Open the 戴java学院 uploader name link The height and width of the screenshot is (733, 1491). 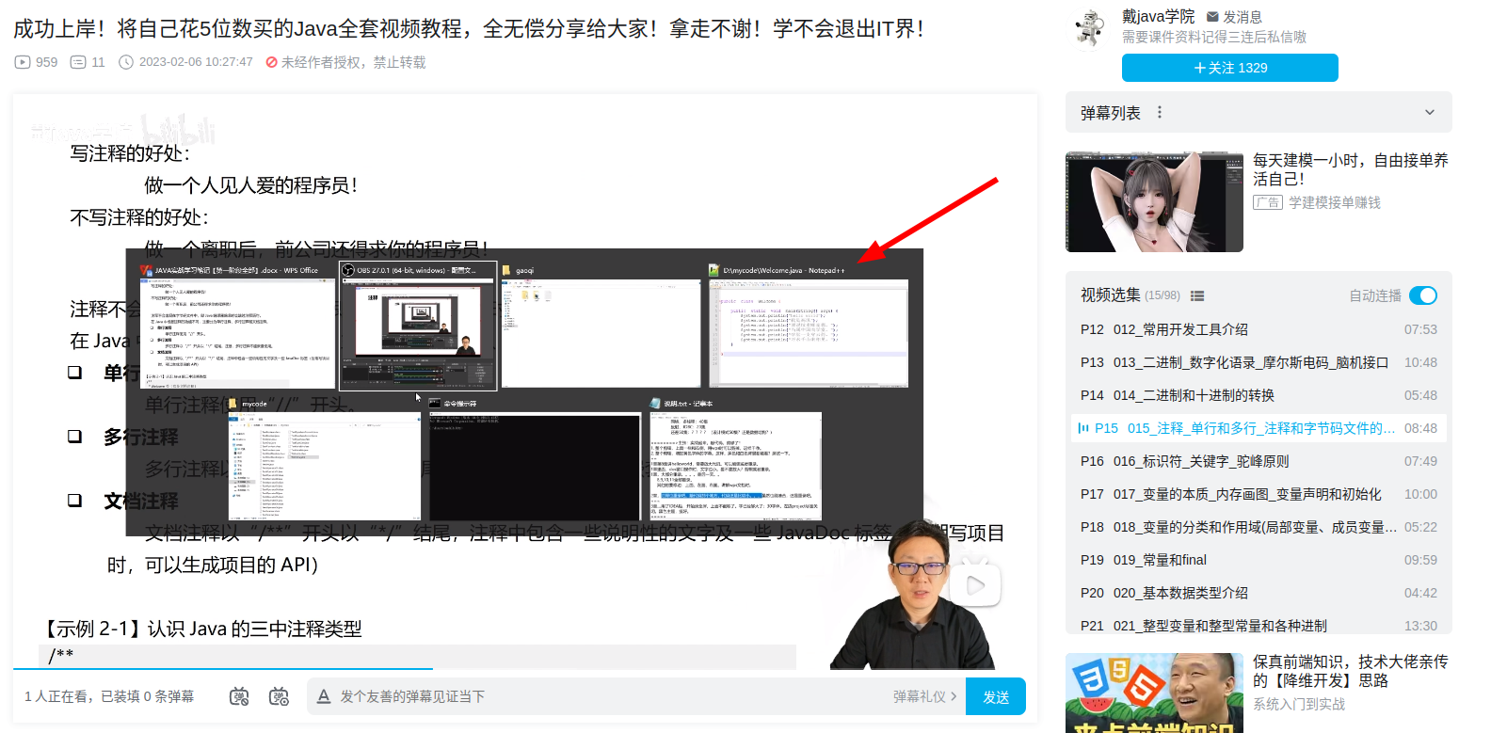tap(1158, 17)
